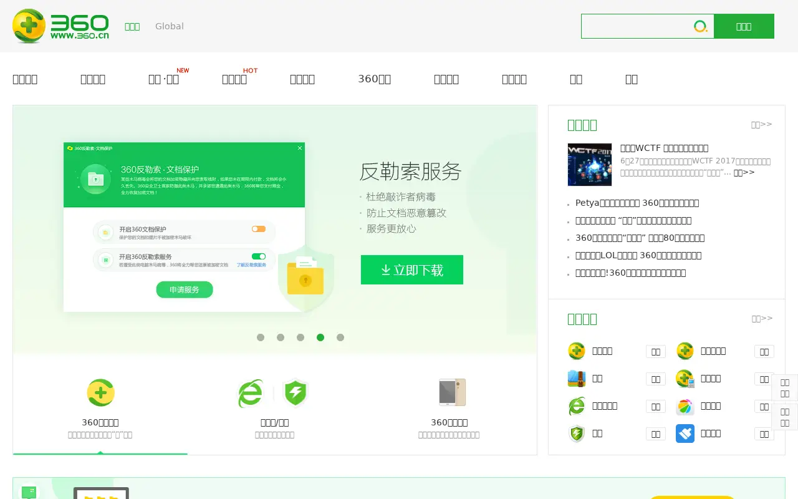Image resolution: width=798 pixels, height=499 pixels.
Task: Open the news item mentioning 80
Action: [640, 238]
